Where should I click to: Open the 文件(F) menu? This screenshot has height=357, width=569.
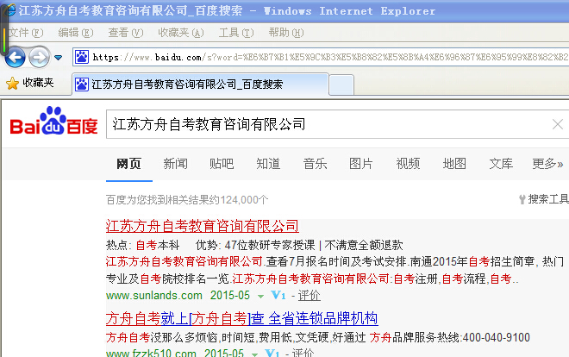(x=25, y=33)
